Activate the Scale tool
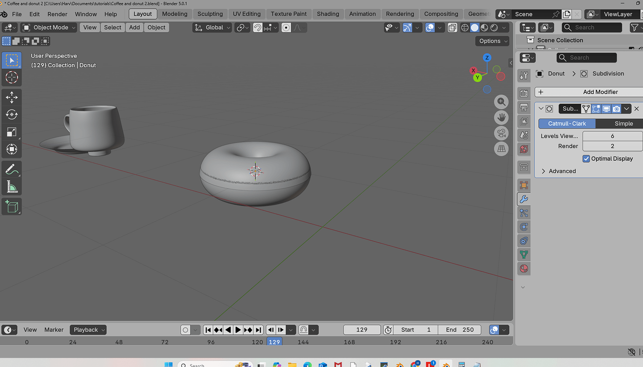This screenshot has width=643, height=367. (12, 132)
